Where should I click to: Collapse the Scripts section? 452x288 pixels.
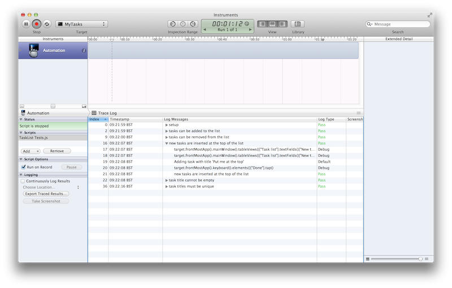(x=21, y=133)
